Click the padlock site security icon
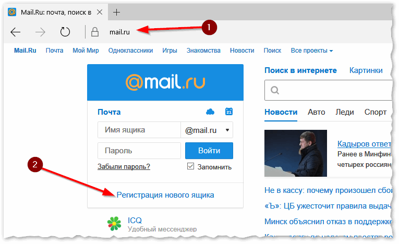Screen dimensions: 399x244 [x=95, y=32]
